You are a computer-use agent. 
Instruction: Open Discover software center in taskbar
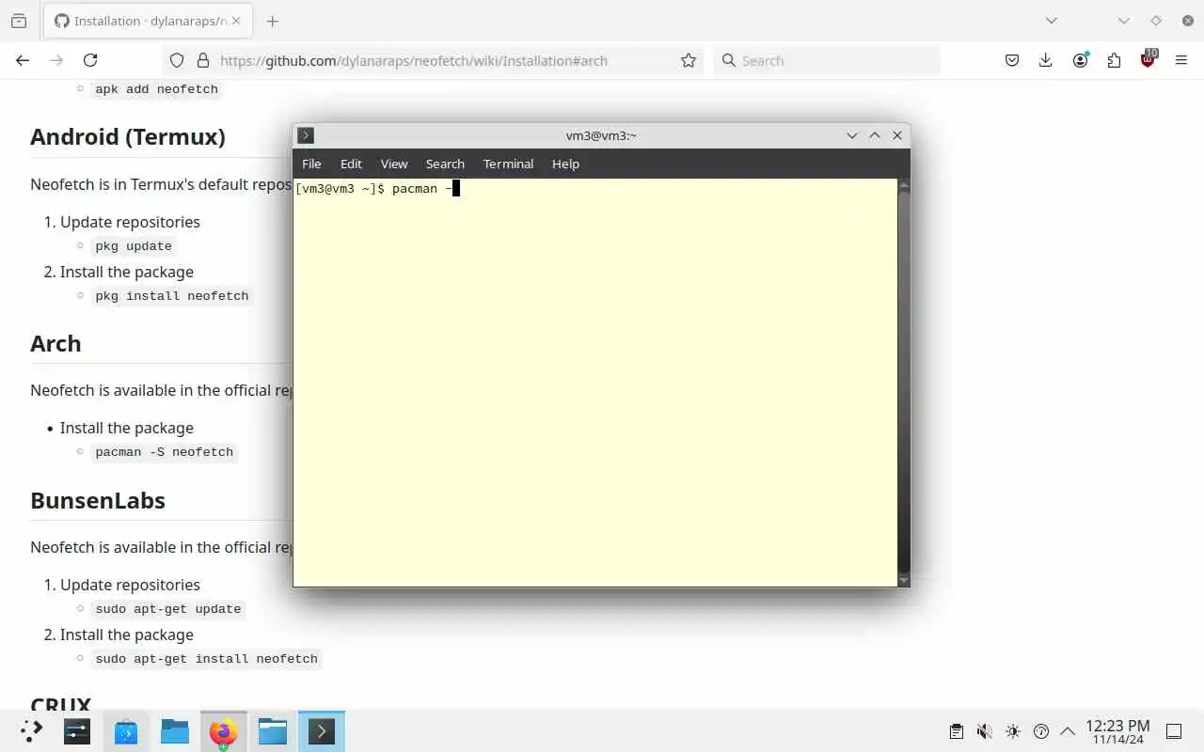(x=126, y=731)
